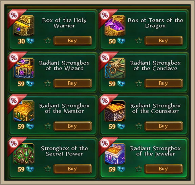Toggle favorite star for Strongbox of the Wizard

[x=48, y=83]
